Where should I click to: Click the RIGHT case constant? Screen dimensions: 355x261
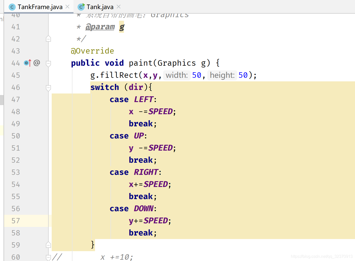[x=146, y=172]
